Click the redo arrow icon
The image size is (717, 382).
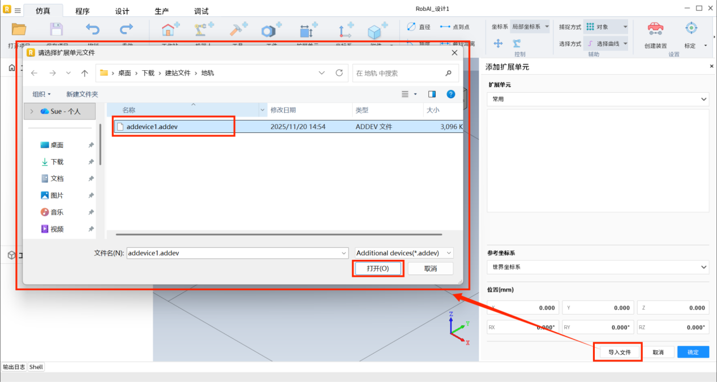[126, 29]
